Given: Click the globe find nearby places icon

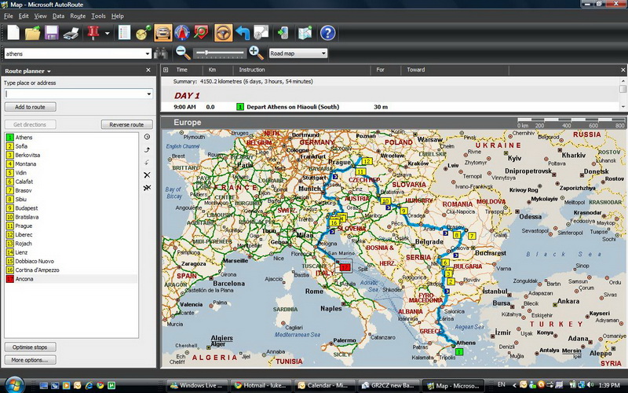Looking at the screenshot, I should pos(144,33).
